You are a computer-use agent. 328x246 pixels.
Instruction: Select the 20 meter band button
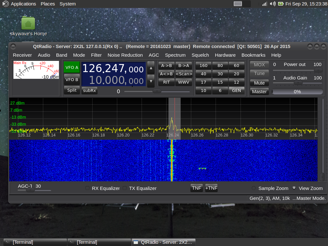[236, 74]
